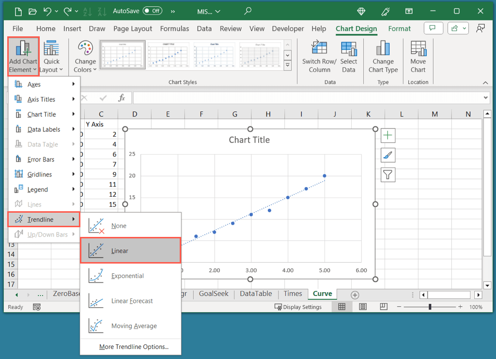
Task: Click the Sort Z to A icon
Action: click(x=102, y=12)
